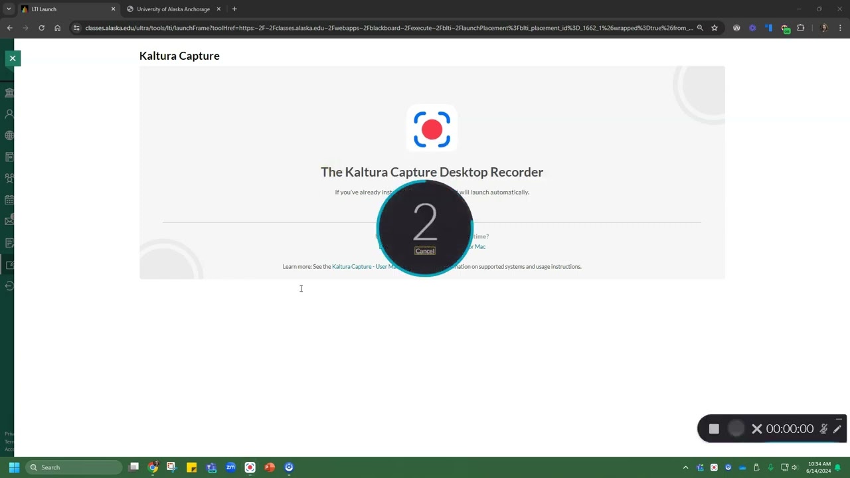Open the Tools sidebar icon

[x=9, y=265]
